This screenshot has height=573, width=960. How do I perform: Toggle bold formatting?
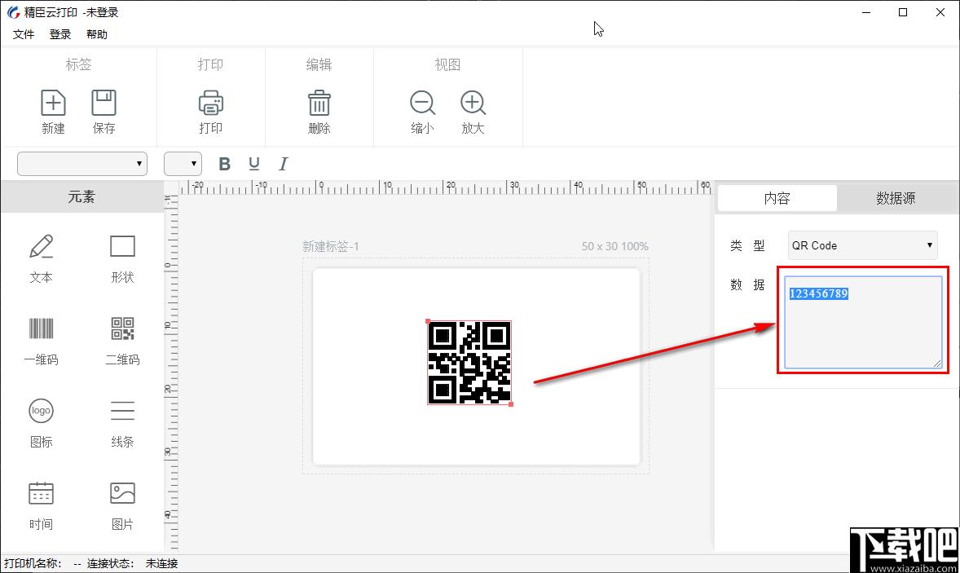(225, 164)
